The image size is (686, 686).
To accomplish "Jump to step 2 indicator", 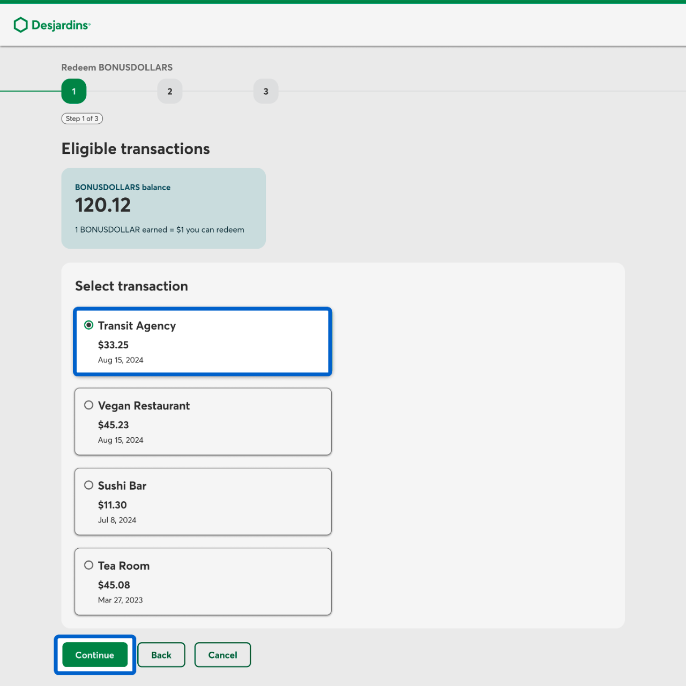I will coord(170,91).
